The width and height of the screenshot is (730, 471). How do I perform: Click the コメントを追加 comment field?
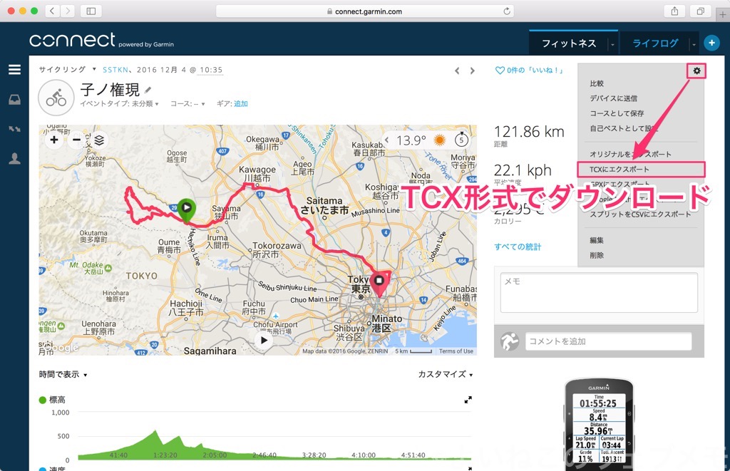pos(608,341)
